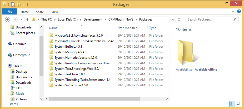This screenshot has width=244, height=109.
Task: Switch to details view layout
Action: (x=232, y=104)
